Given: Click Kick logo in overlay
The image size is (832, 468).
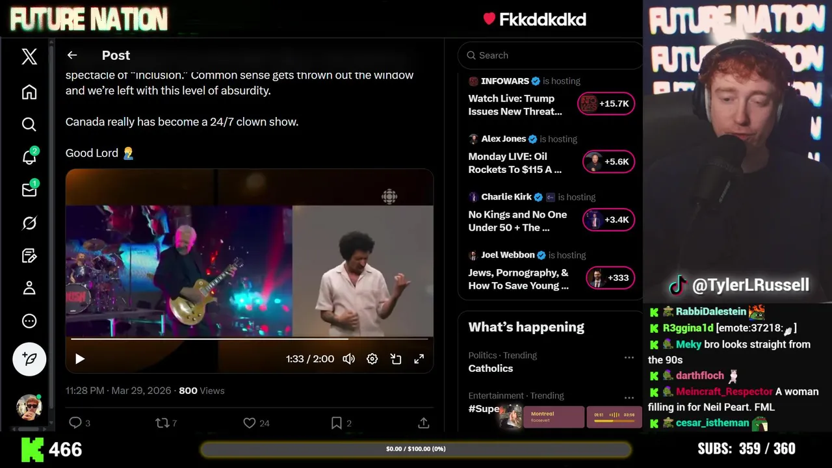Looking at the screenshot, I should click(x=32, y=449).
